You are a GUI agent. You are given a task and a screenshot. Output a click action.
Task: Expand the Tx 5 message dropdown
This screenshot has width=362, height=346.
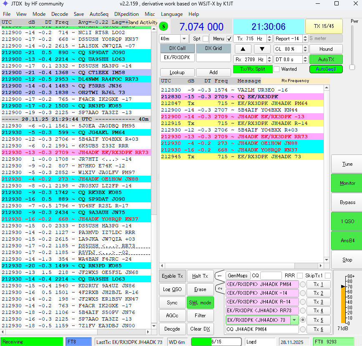(294, 320)
